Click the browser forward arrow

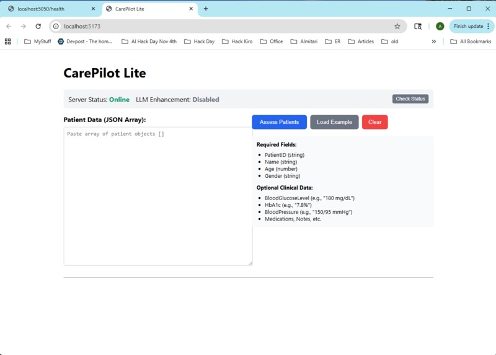point(24,26)
